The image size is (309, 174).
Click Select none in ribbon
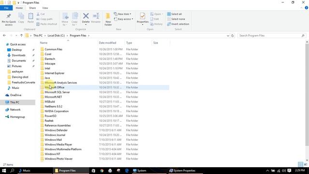pyautogui.click(x=176, y=19)
